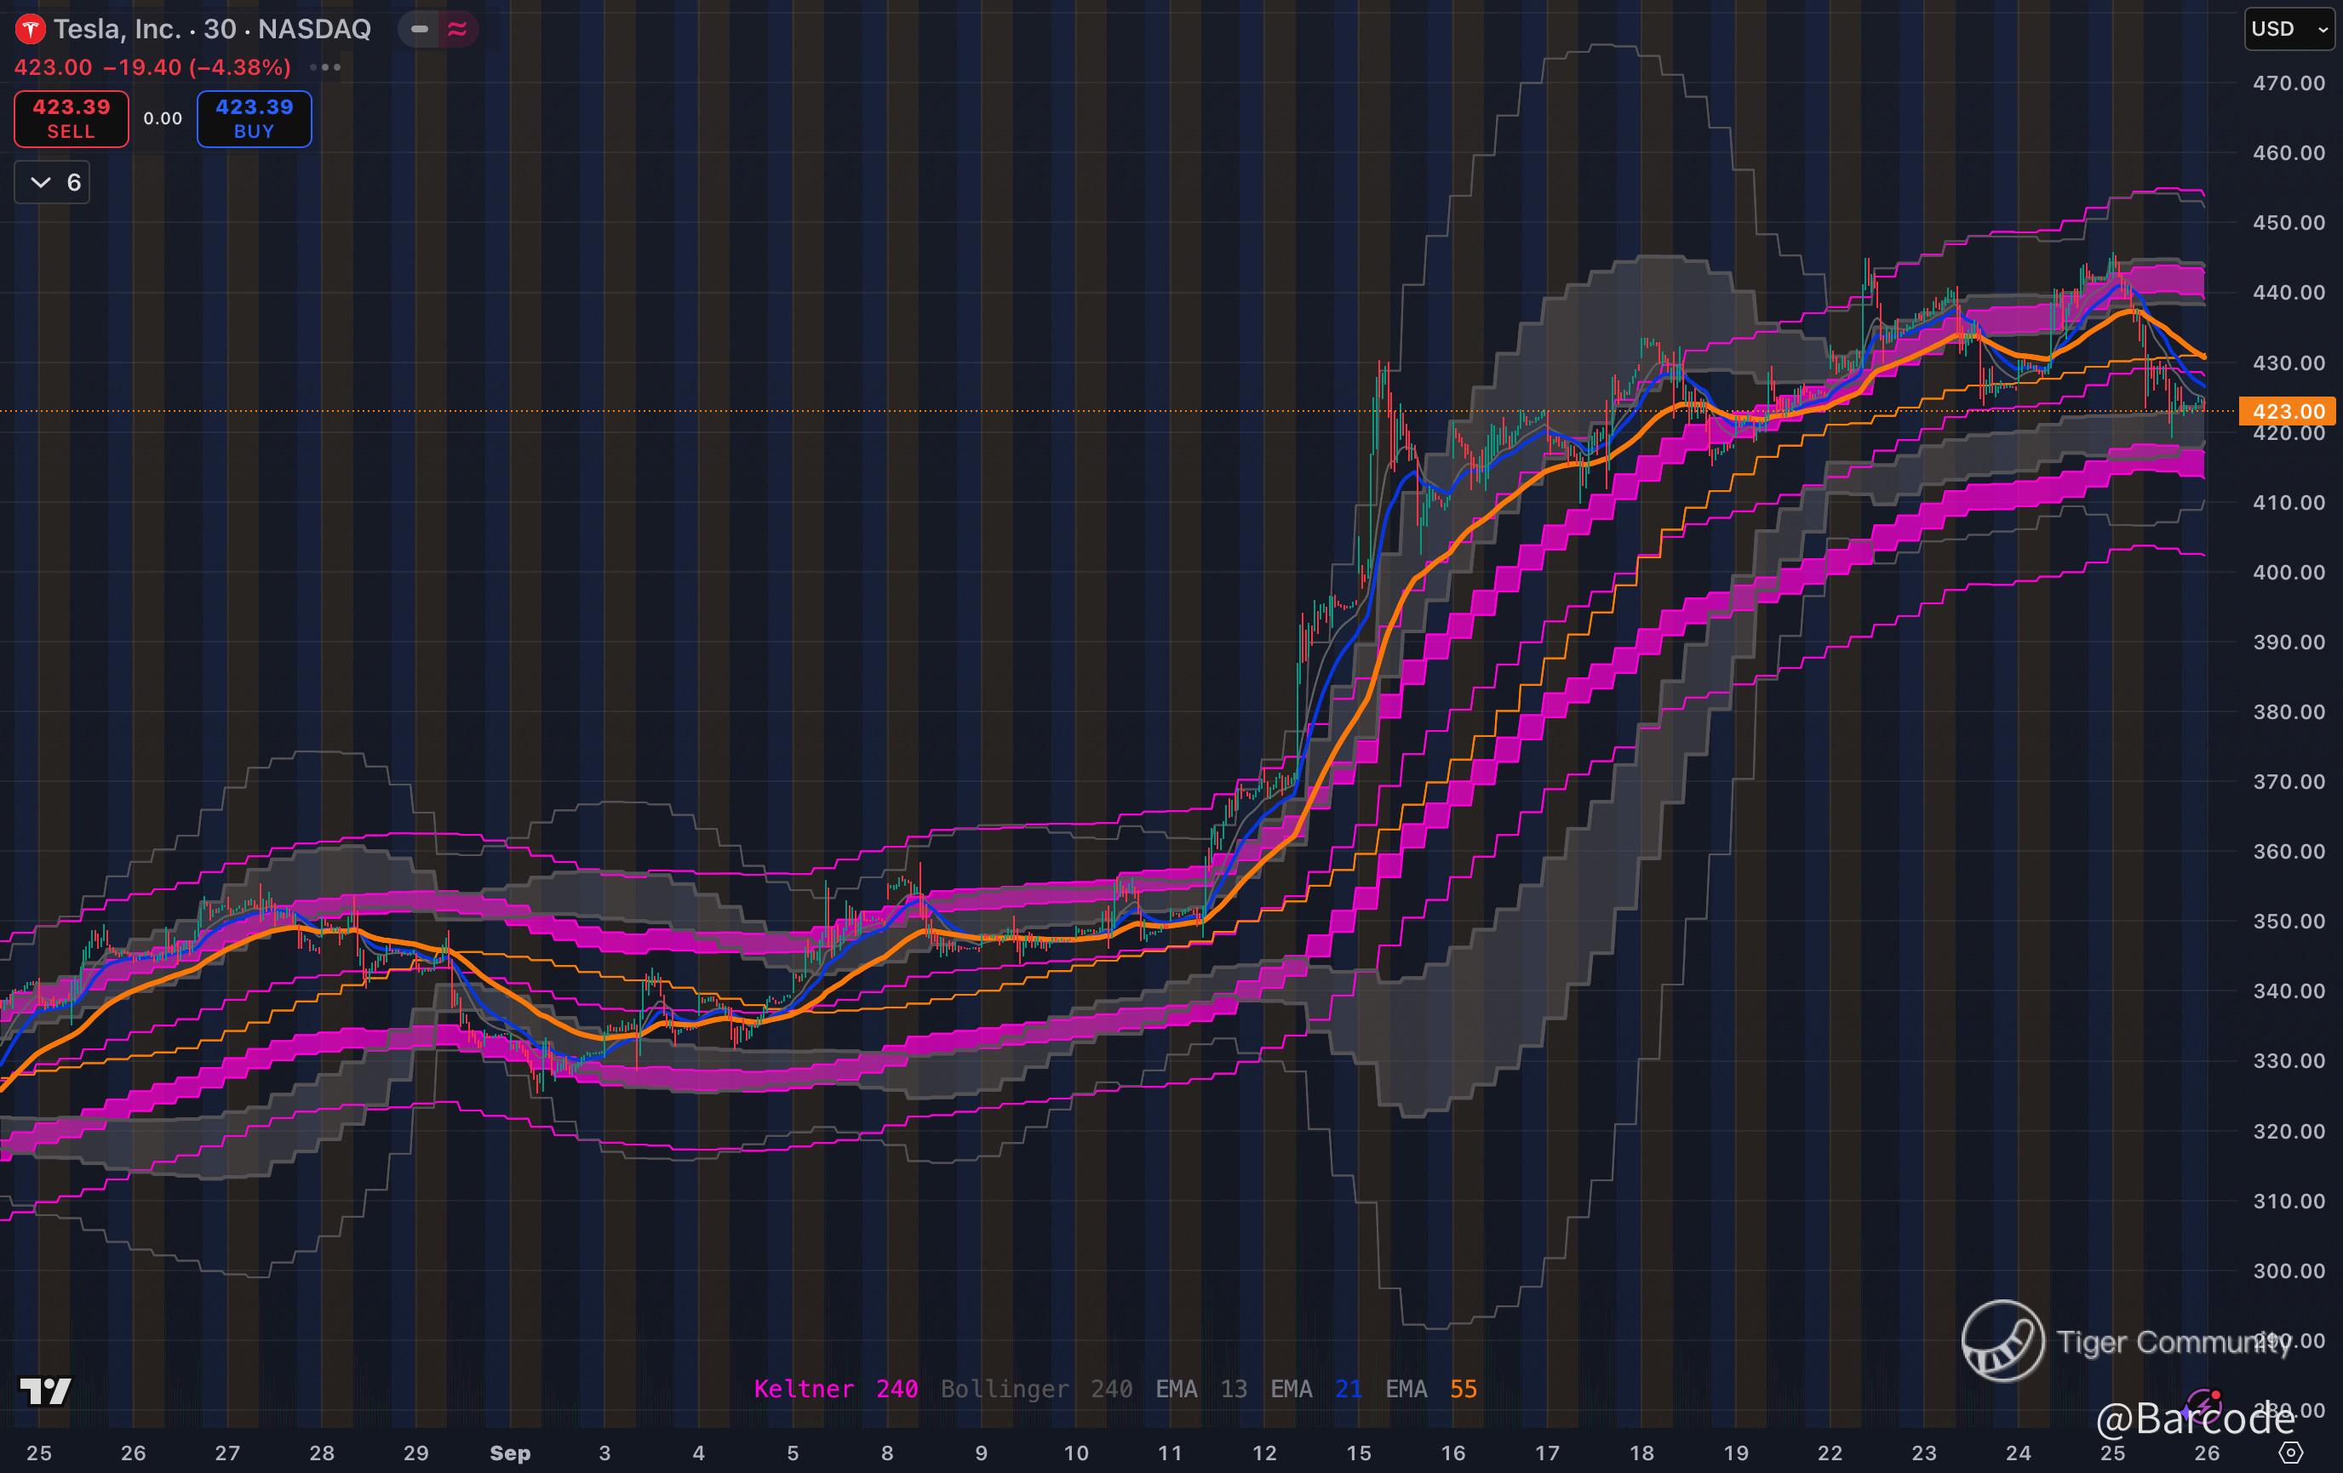Open chart settings hexagon gear icon
Viewport: 2343px width, 1473px height.
click(2291, 1453)
